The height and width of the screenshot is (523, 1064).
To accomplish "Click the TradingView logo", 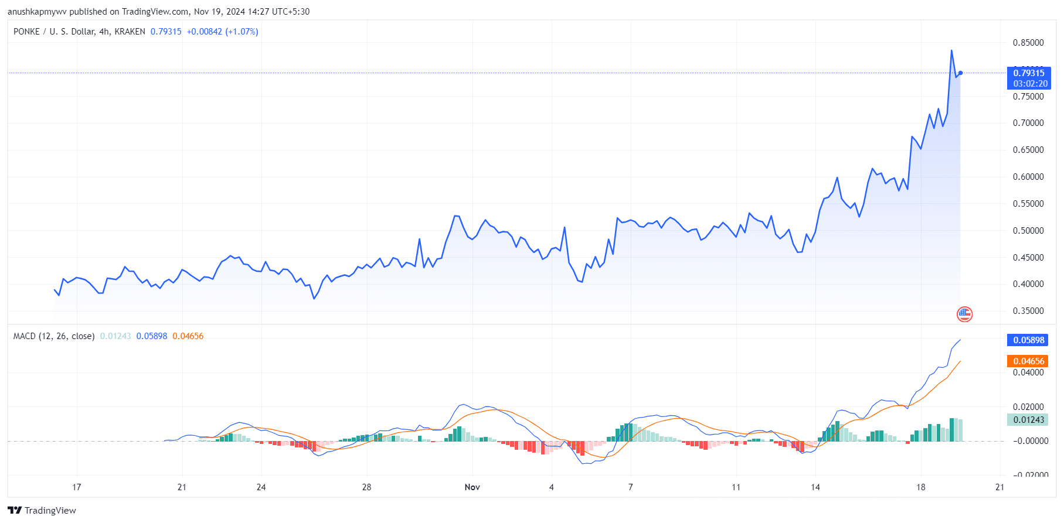I will coord(42,510).
